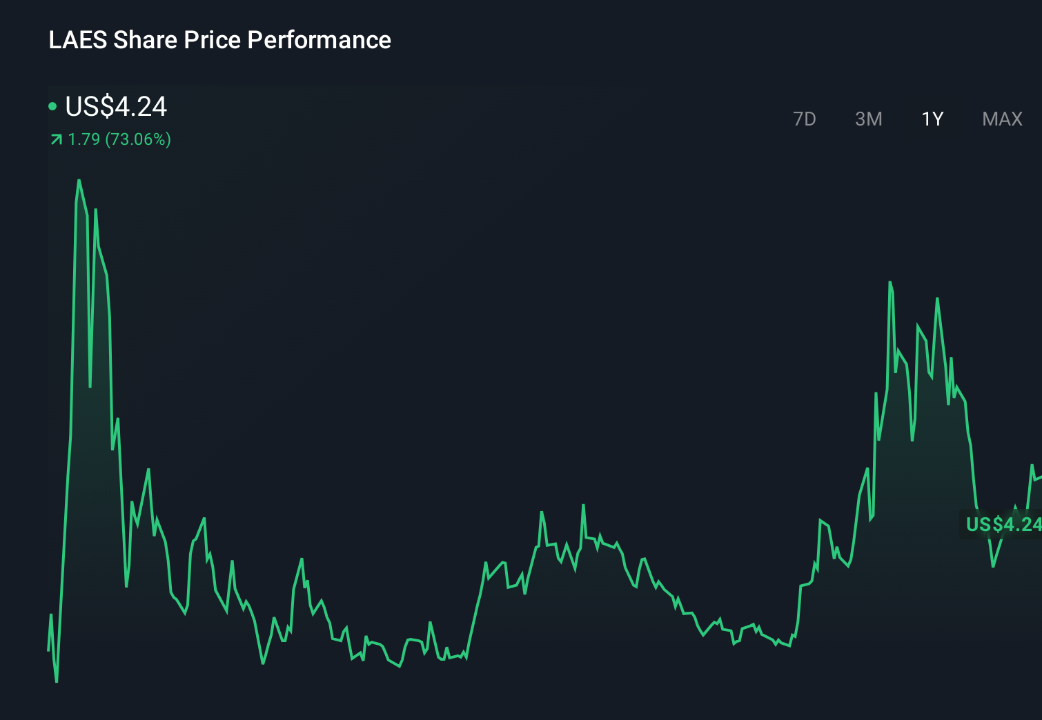
Task: Select the green chart line's highest peak
Action: click(80, 179)
